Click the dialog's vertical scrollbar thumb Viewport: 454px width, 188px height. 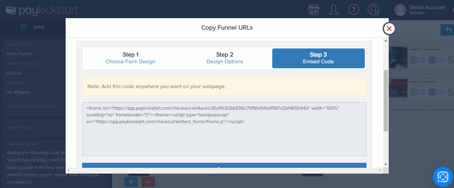[386, 101]
